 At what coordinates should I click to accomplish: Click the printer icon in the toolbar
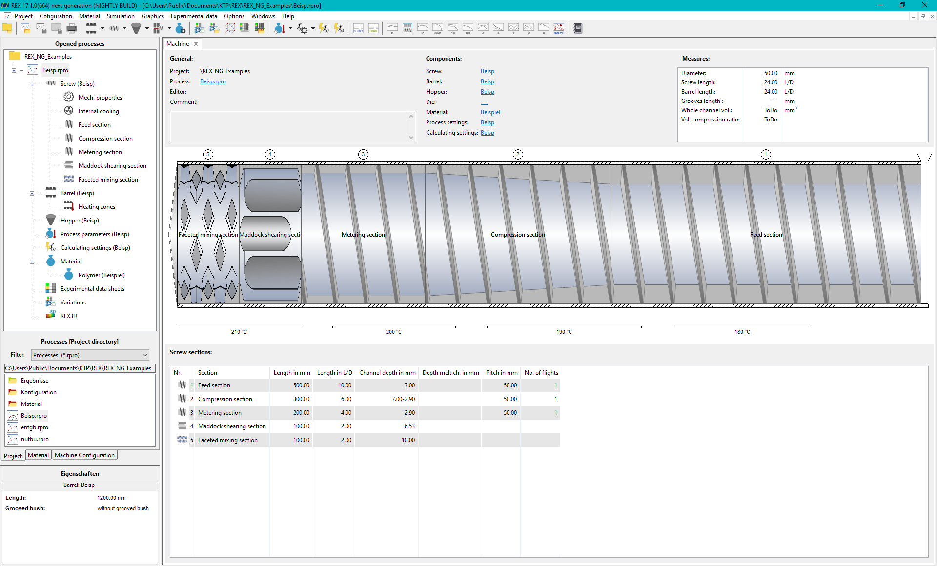72,28
